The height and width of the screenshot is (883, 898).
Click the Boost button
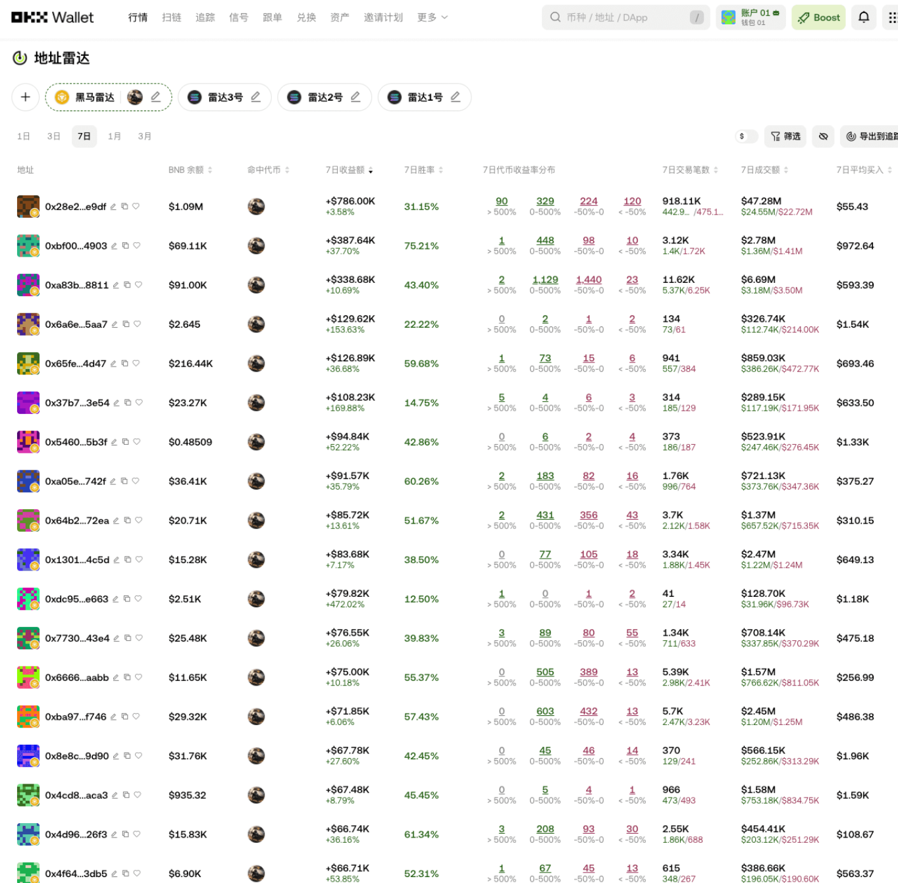(x=819, y=18)
